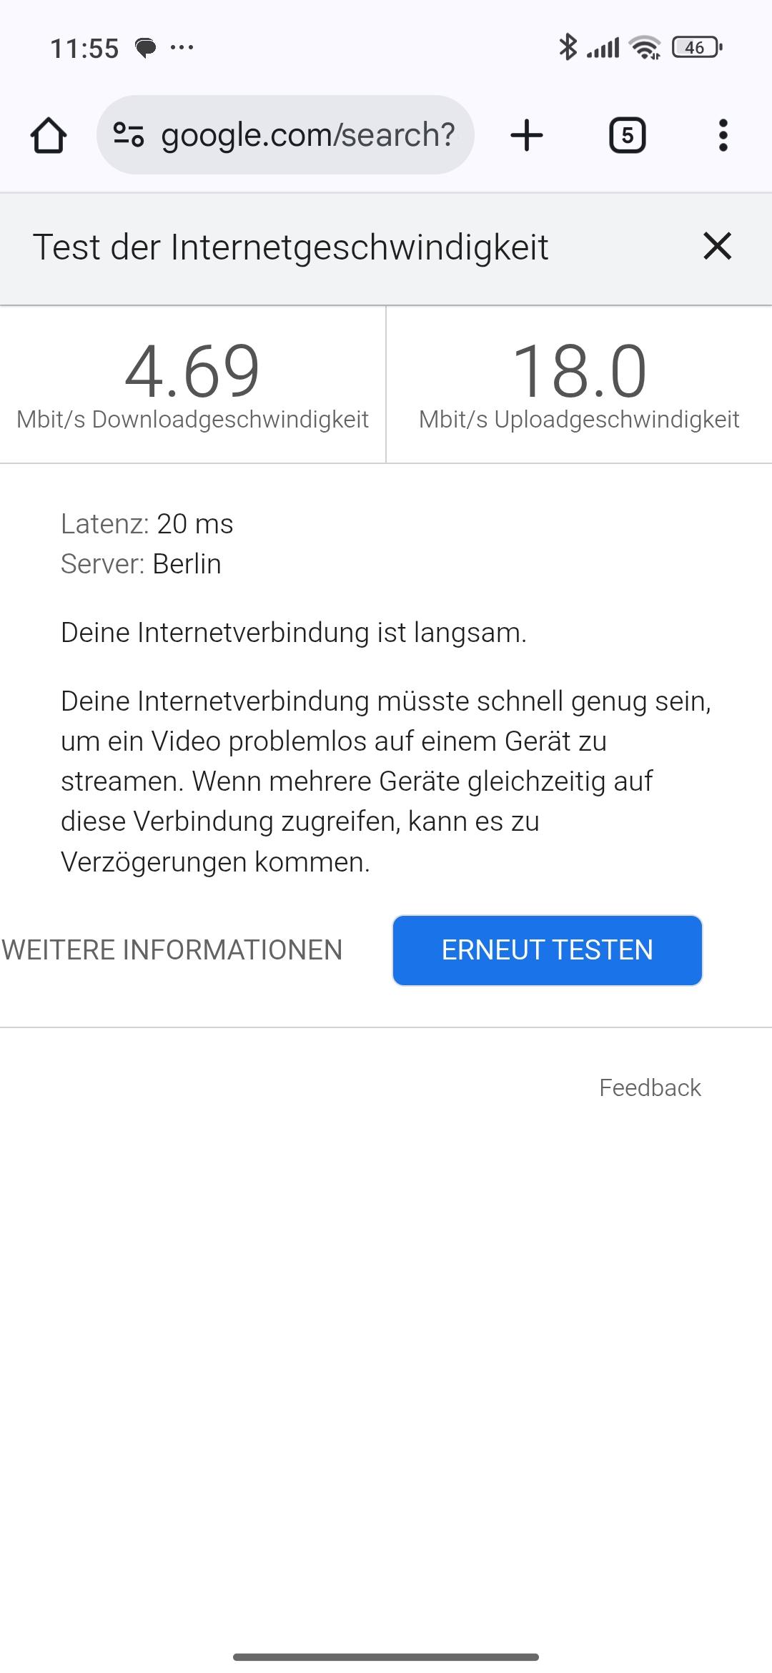Screen dimensions: 772x1673
Task: Open the tab switcher showing 5 tabs
Action: coord(627,135)
